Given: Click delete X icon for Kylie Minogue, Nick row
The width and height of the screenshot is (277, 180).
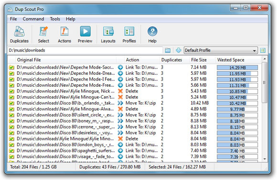Looking at the screenshot, I should click(x=120, y=91).
